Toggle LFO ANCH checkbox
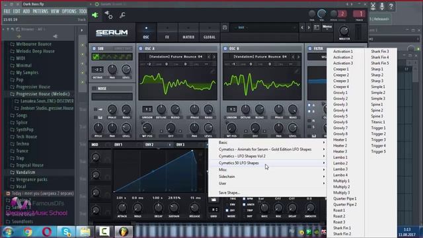 [244, 204]
